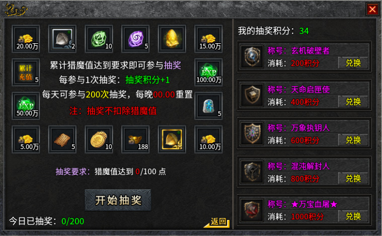Exchange points for 万象执钥人 title
The image size is (382, 236).
point(353,140)
